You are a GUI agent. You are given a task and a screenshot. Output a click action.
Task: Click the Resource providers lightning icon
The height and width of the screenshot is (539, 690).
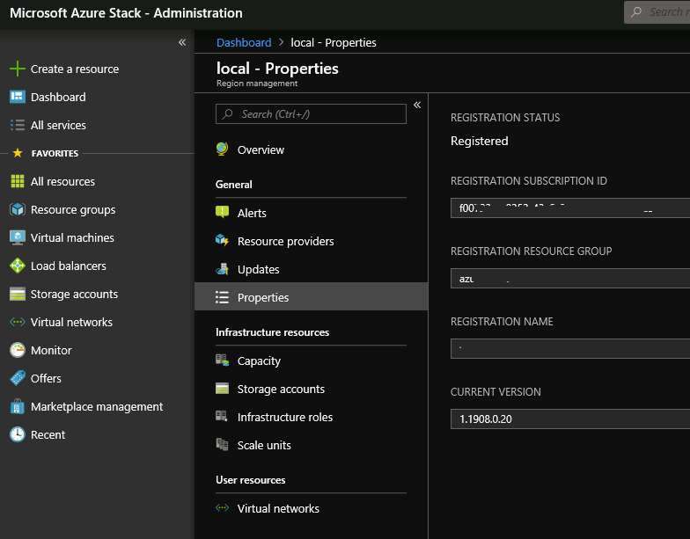coord(222,241)
